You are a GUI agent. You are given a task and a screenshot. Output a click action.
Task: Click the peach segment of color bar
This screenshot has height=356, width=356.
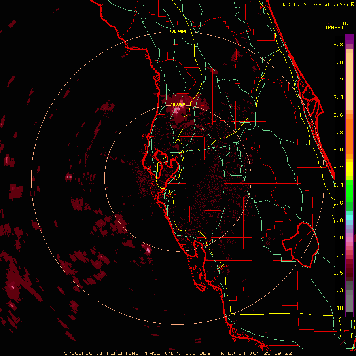(349, 82)
